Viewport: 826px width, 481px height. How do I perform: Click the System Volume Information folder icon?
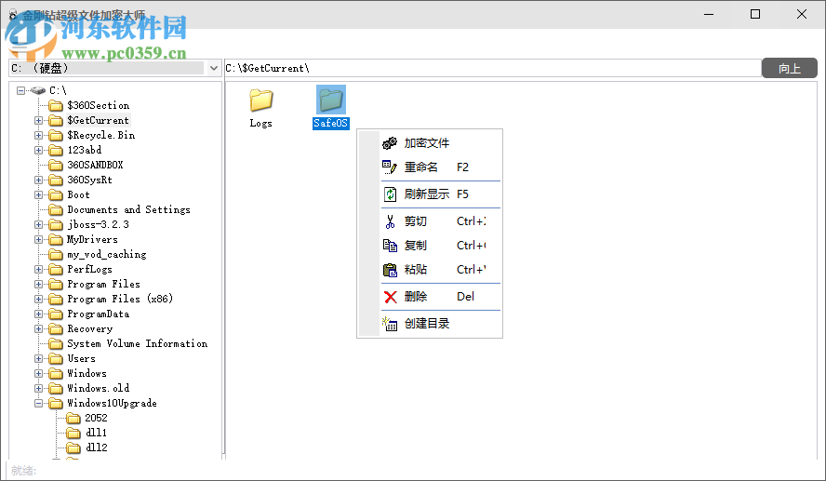point(56,344)
